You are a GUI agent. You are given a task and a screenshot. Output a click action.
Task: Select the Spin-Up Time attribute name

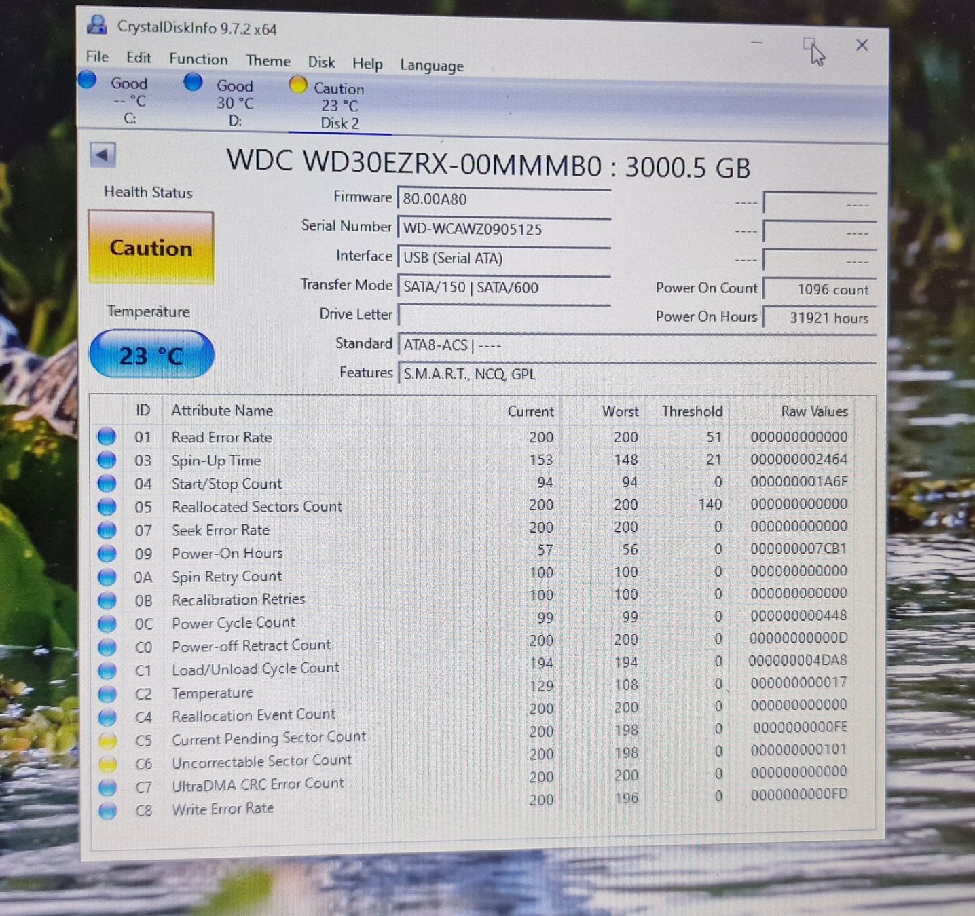pyautogui.click(x=216, y=461)
